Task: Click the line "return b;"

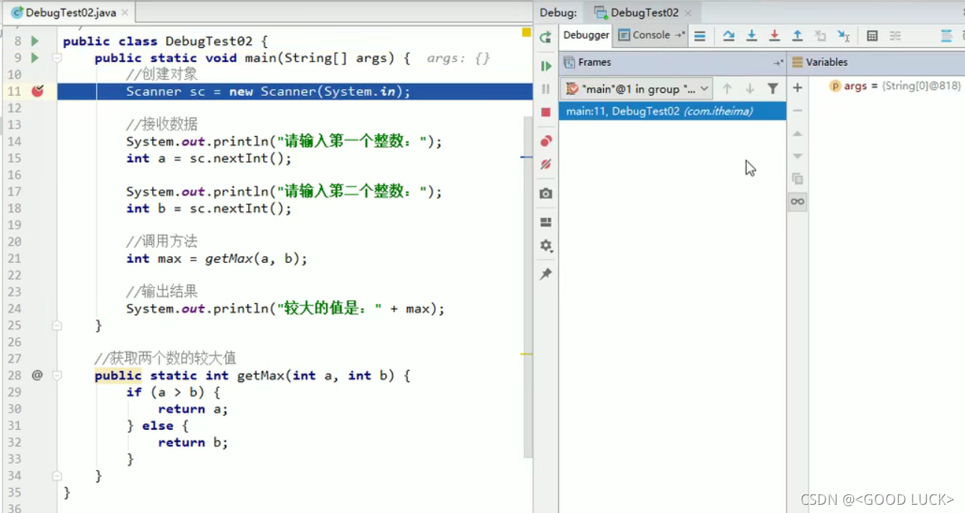Action: click(x=193, y=443)
